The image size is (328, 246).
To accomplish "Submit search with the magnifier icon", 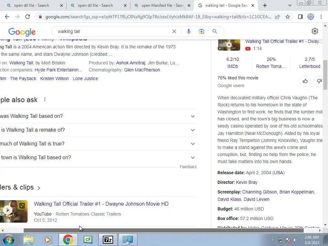I will click(215, 31).
